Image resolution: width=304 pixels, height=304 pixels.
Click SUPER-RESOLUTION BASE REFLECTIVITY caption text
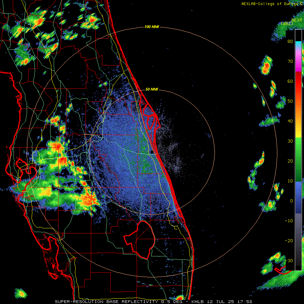click(x=106, y=302)
